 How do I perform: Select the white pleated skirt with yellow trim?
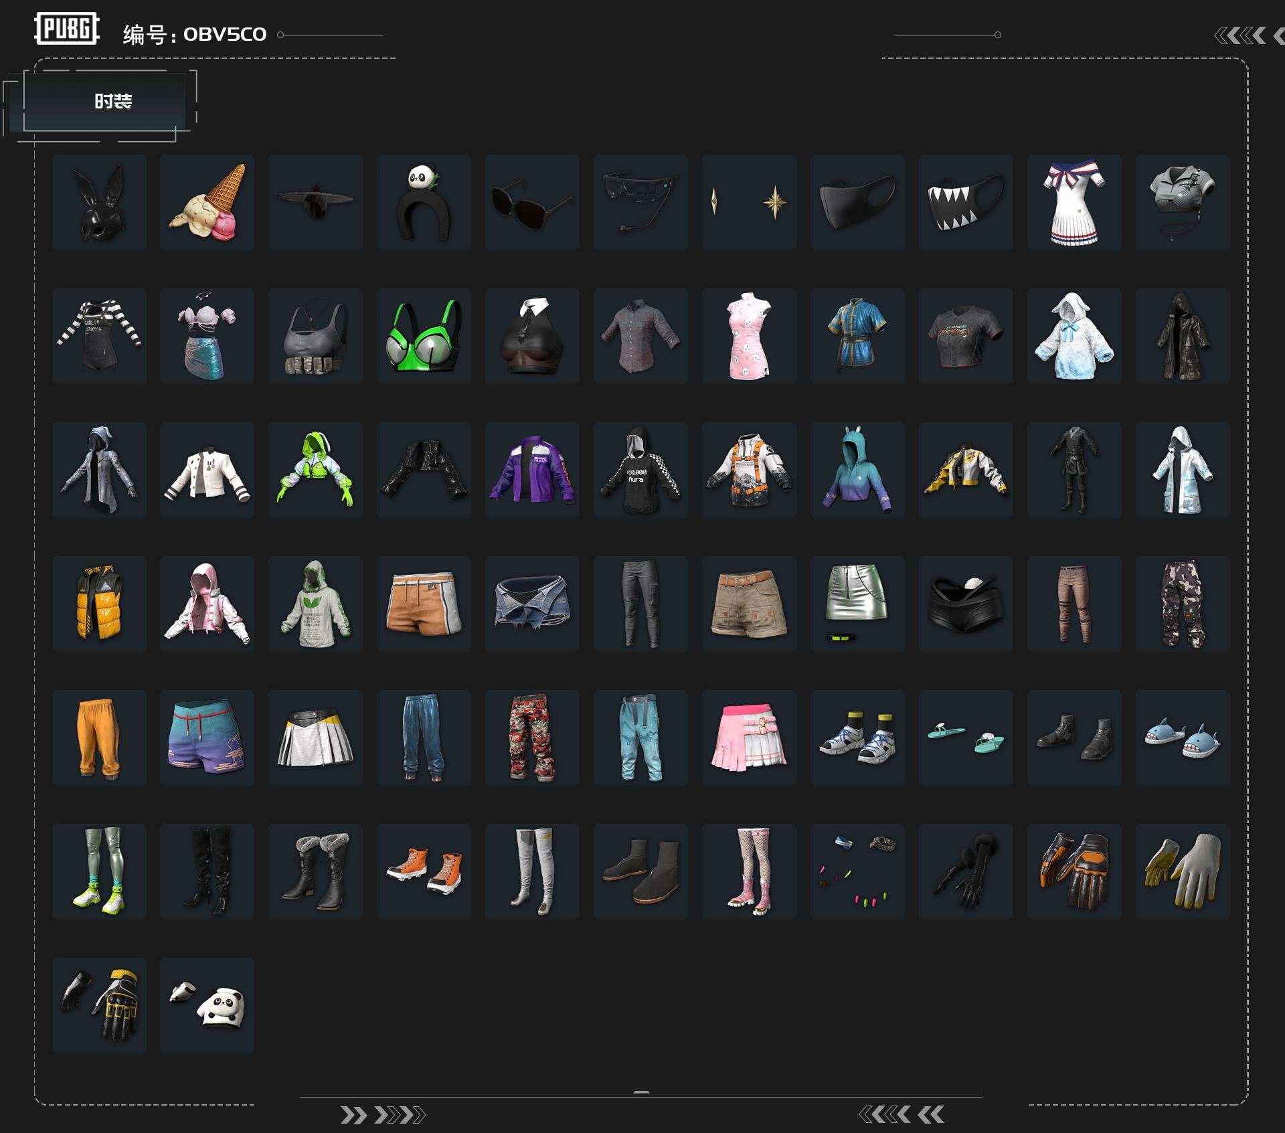(x=315, y=737)
